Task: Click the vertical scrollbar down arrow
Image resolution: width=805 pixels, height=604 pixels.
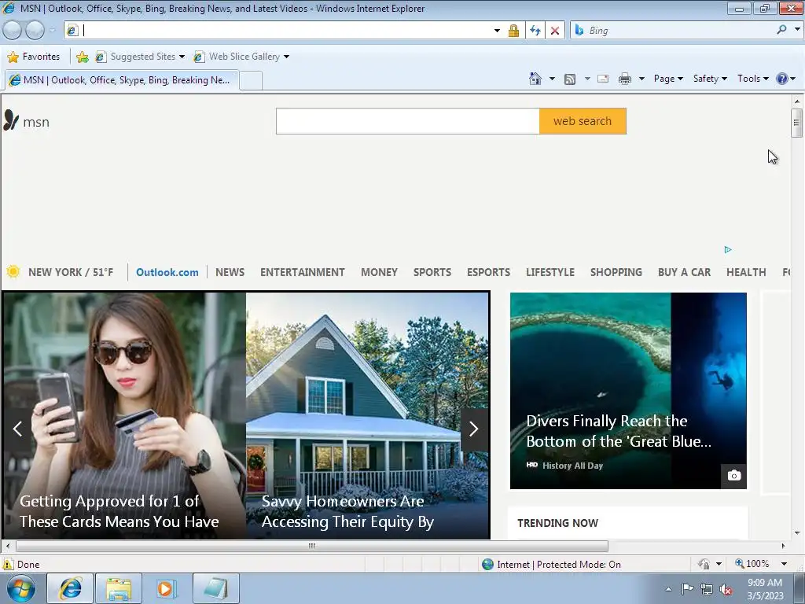Action: (797, 533)
